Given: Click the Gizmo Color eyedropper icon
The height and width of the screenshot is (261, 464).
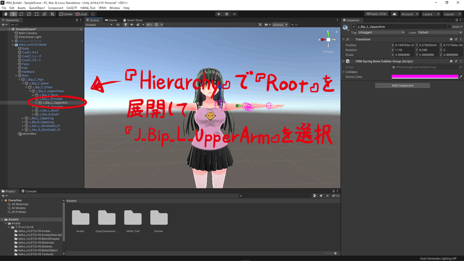Looking at the screenshot, I should (461, 77).
